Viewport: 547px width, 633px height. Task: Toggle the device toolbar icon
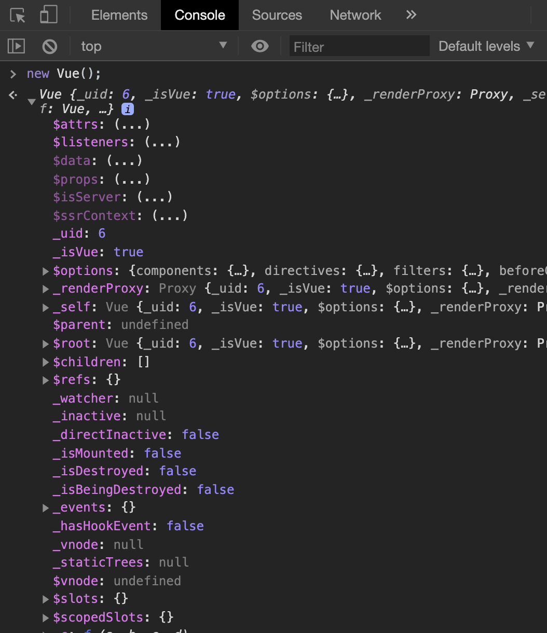pos(49,15)
